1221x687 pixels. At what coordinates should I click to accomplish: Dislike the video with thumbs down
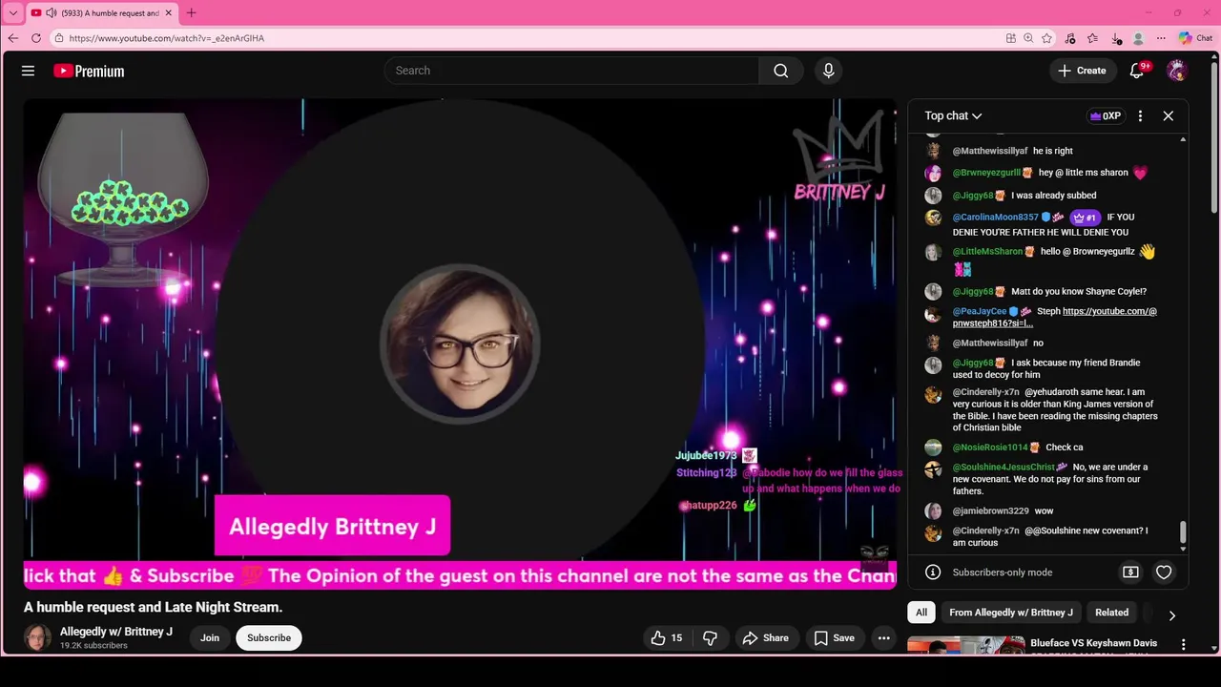(x=710, y=638)
